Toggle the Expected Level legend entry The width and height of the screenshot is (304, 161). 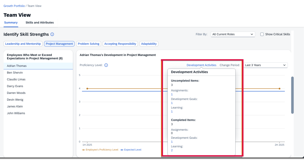click(131, 150)
